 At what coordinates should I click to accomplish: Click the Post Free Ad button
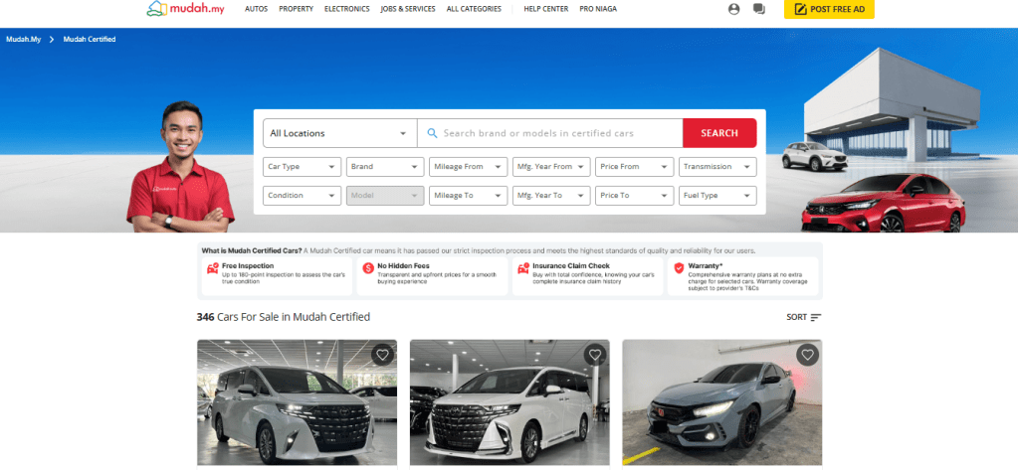(829, 9)
